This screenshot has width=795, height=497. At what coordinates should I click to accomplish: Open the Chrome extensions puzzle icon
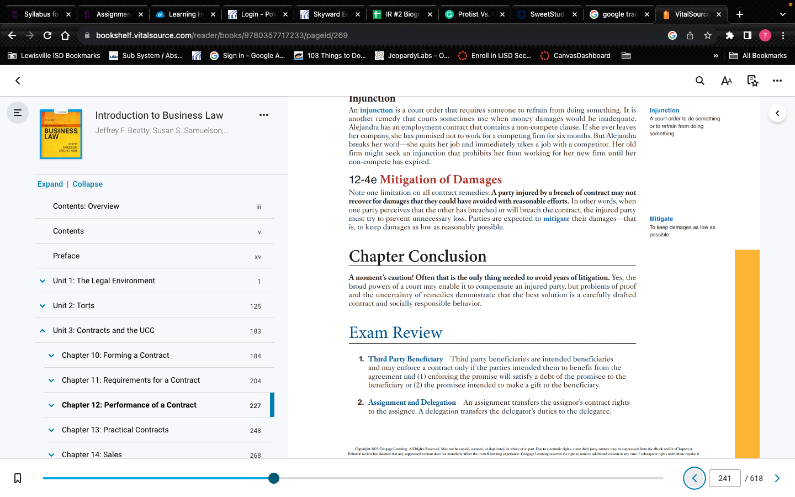point(730,35)
